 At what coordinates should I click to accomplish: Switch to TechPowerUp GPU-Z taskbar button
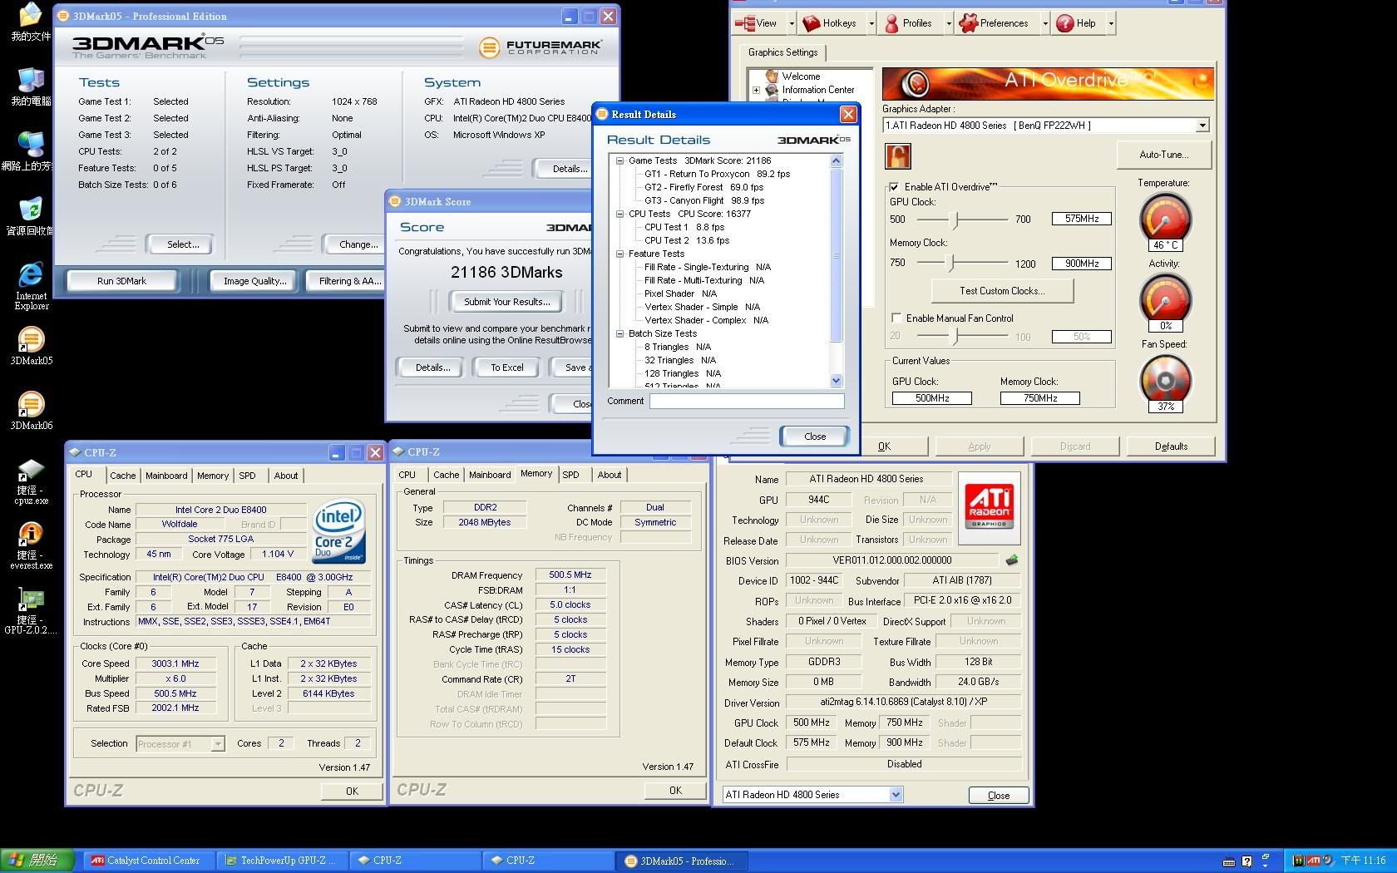282,861
